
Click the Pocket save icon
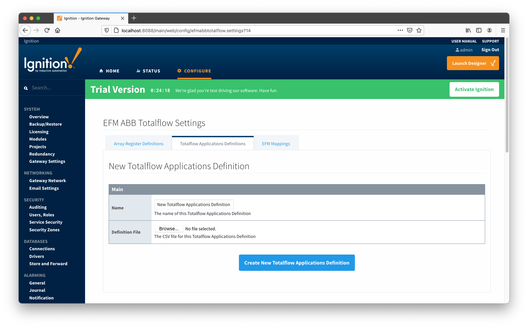[410, 30]
